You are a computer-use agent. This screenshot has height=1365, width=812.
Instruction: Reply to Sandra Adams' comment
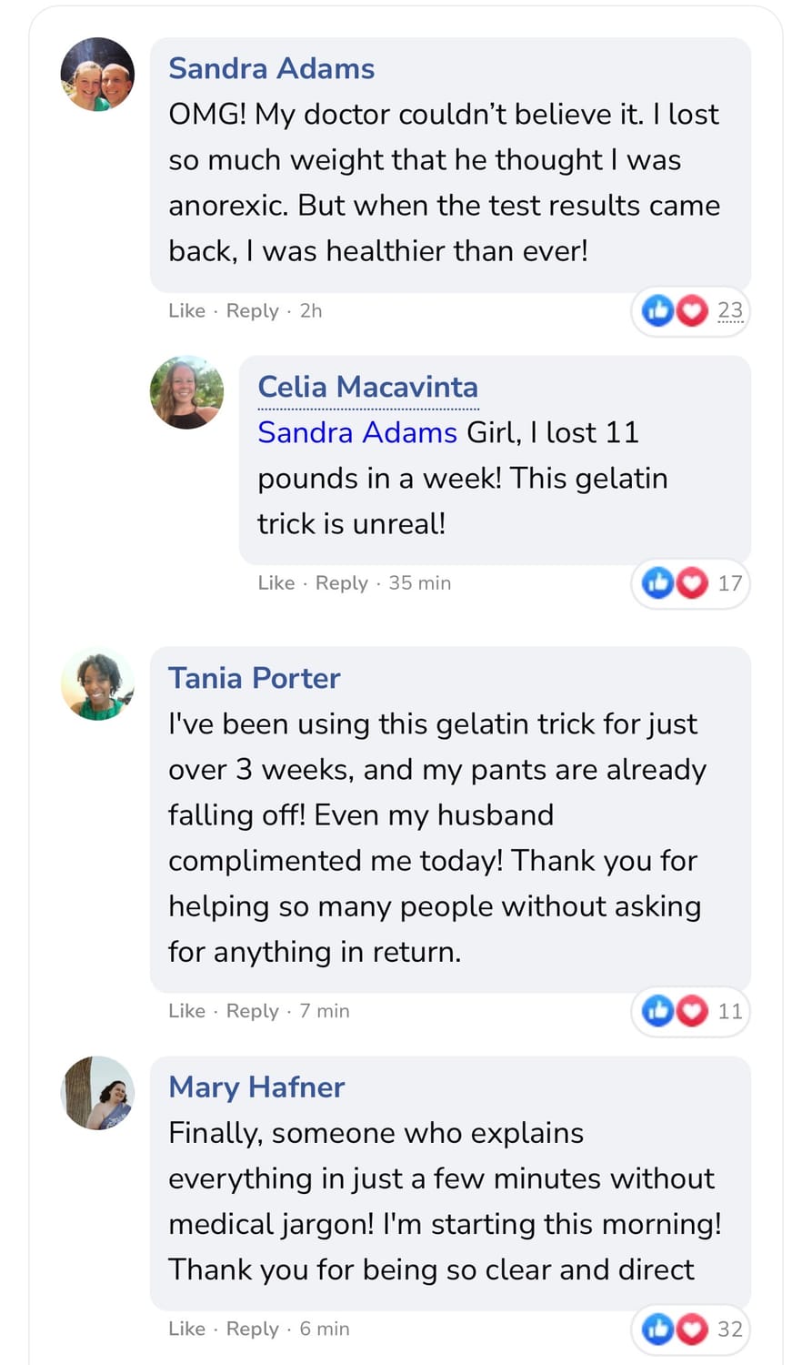[x=252, y=311]
